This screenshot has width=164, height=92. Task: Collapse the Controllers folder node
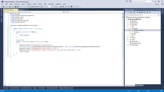[x=128, y=28]
